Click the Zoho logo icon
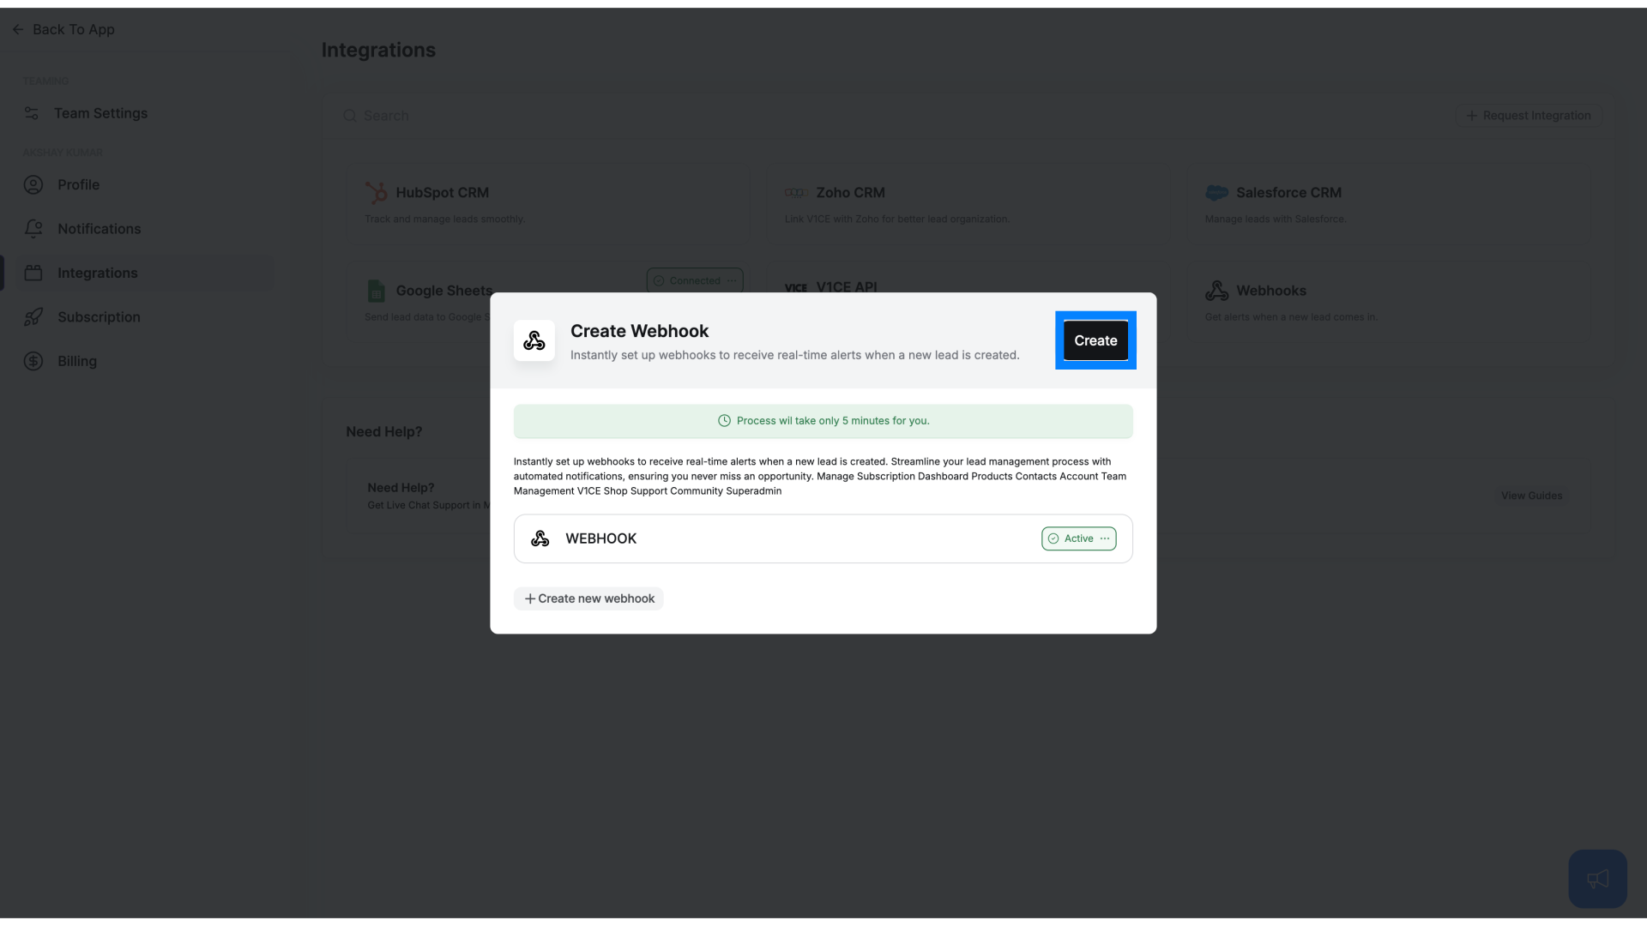The width and height of the screenshot is (1647, 926). tap(796, 193)
